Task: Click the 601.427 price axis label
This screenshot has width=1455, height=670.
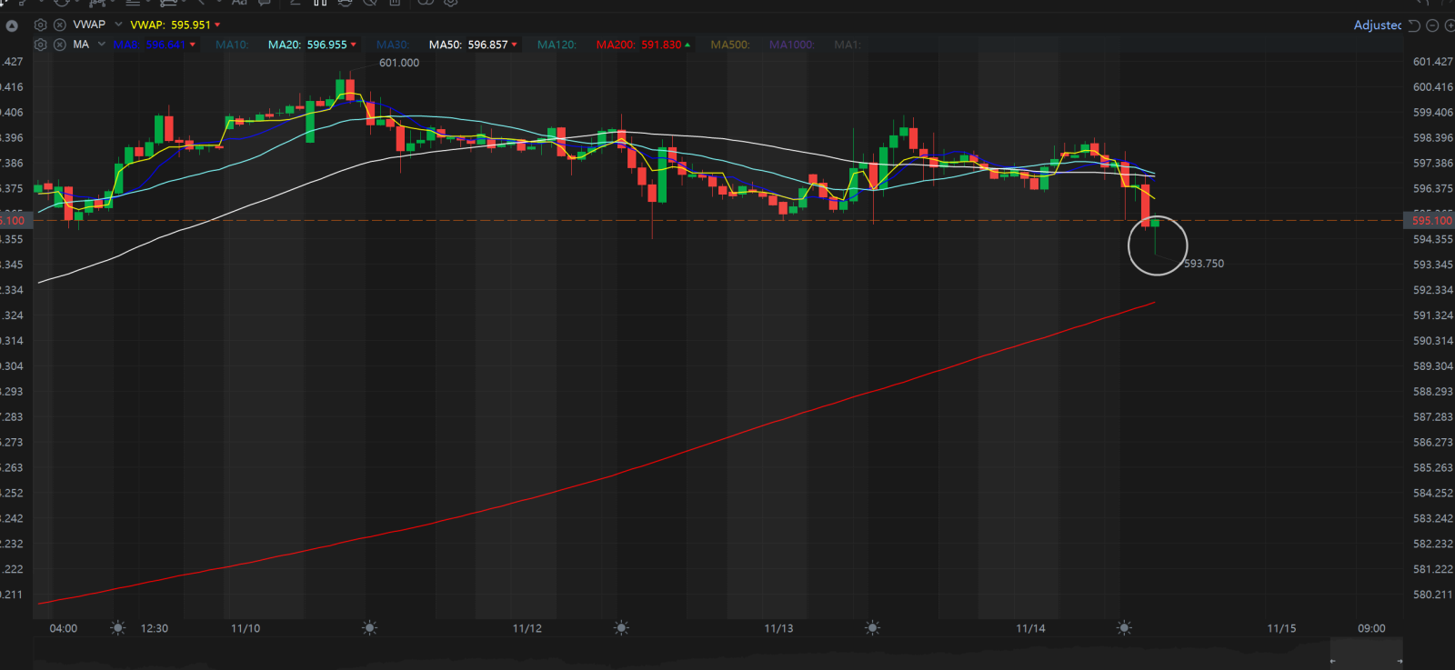Action: coord(1433,62)
